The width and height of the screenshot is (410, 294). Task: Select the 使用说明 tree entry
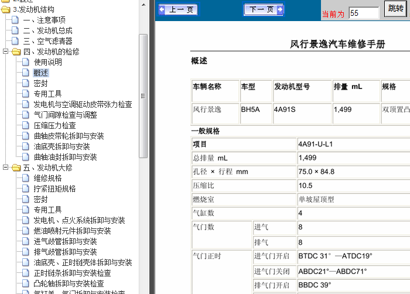coord(48,62)
